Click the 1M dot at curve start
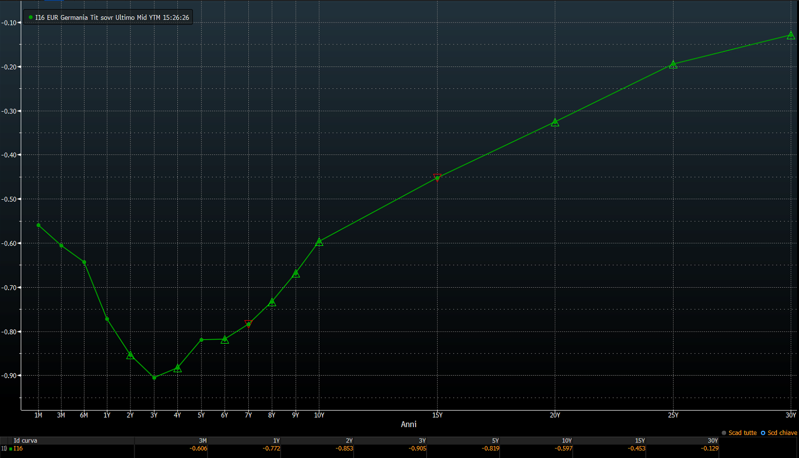 38,225
